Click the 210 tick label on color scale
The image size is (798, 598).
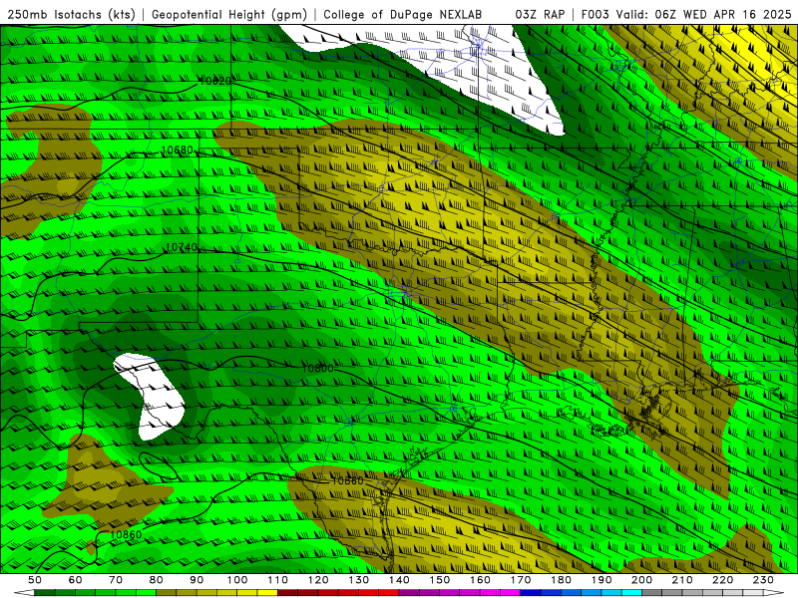tap(682, 580)
